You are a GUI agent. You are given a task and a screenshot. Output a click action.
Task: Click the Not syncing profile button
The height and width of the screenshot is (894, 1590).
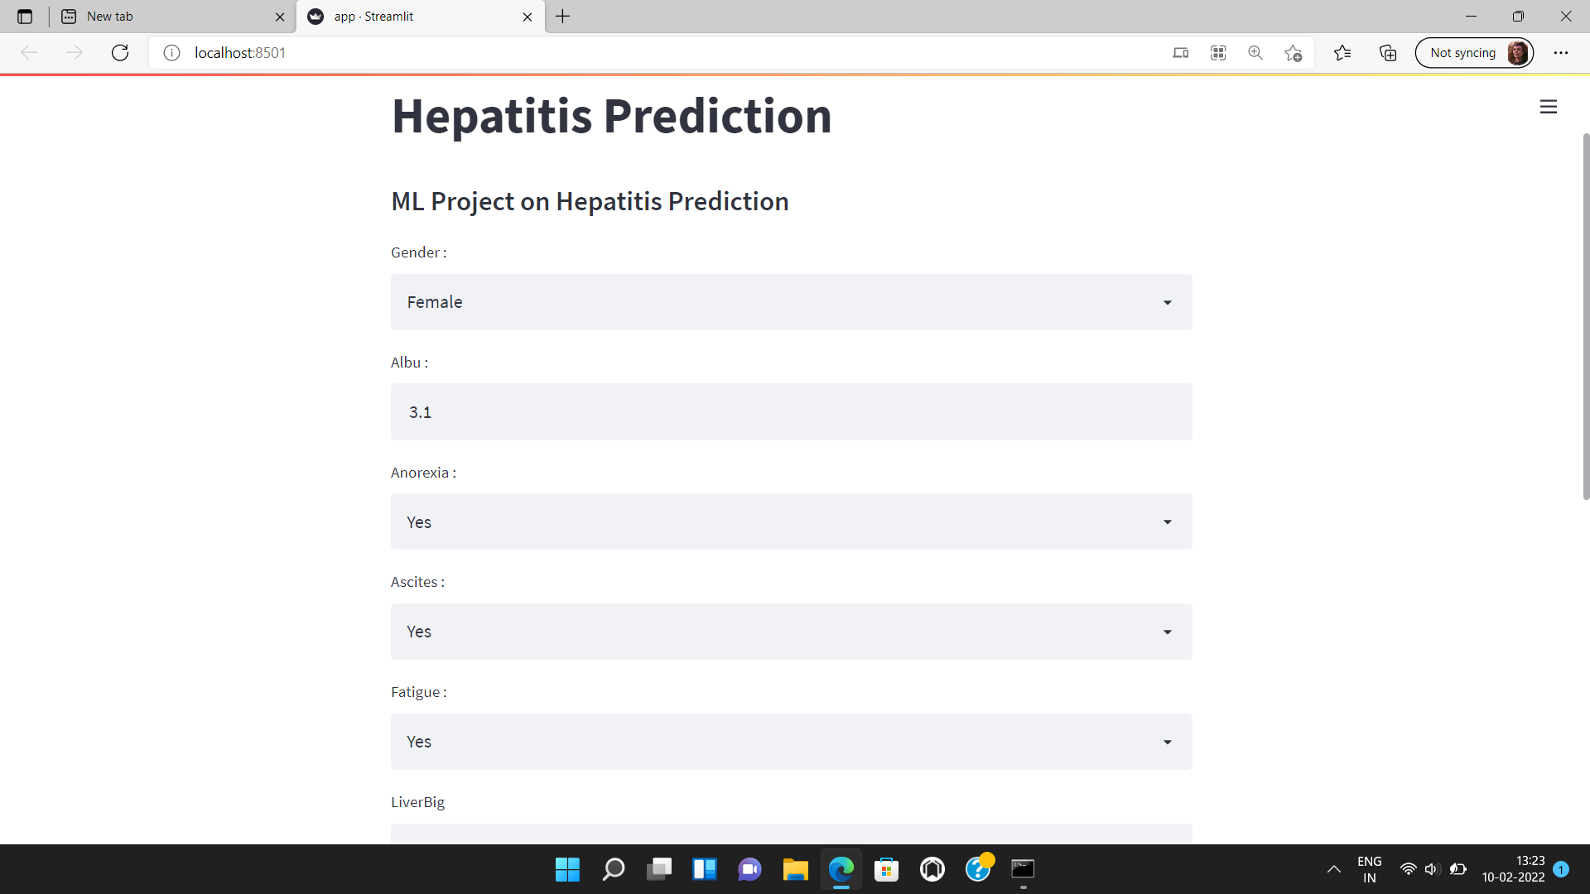(1474, 52)
